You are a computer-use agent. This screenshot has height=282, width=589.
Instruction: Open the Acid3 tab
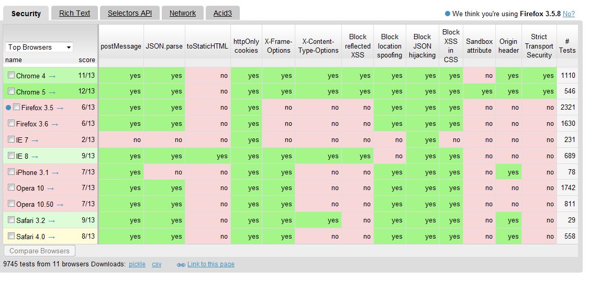point(223,13)
